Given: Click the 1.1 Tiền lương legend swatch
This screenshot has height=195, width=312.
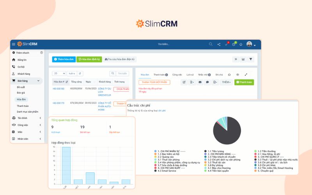Looking at the screenshot, I should [206, 151].
